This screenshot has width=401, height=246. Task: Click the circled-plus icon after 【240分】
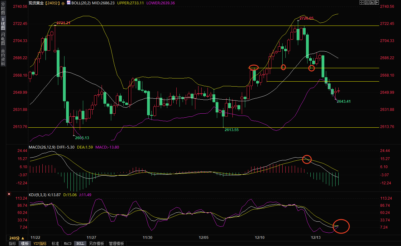pyautogui.click(x=63, y=3)
